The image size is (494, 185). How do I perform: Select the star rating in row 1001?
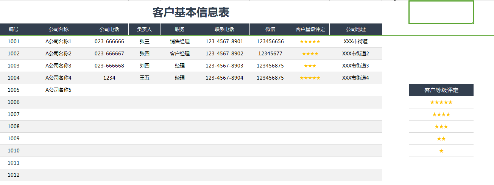pyautogui.click(x=310, y=42)
